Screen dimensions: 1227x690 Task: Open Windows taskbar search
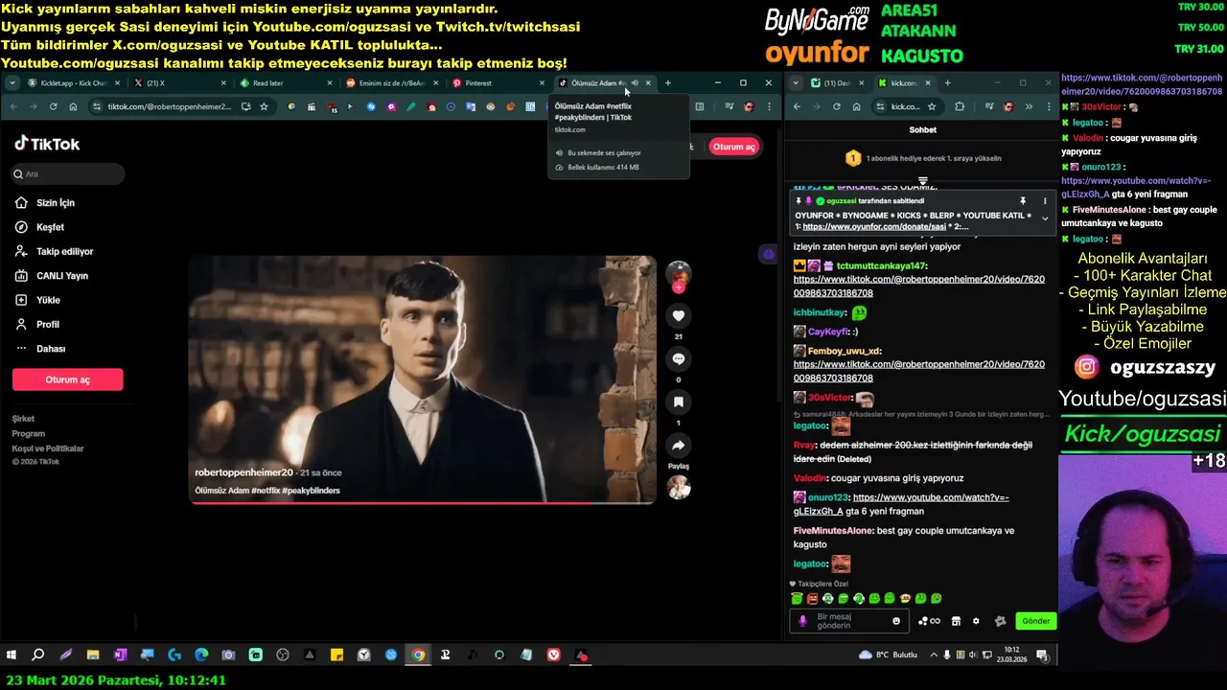point(38,655)
